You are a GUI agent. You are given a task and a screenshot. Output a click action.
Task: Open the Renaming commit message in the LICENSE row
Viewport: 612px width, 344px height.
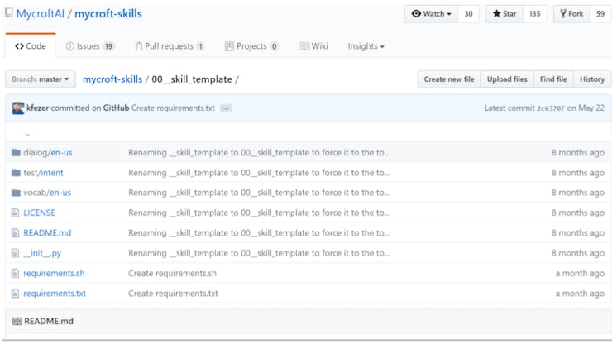(259, 213)
